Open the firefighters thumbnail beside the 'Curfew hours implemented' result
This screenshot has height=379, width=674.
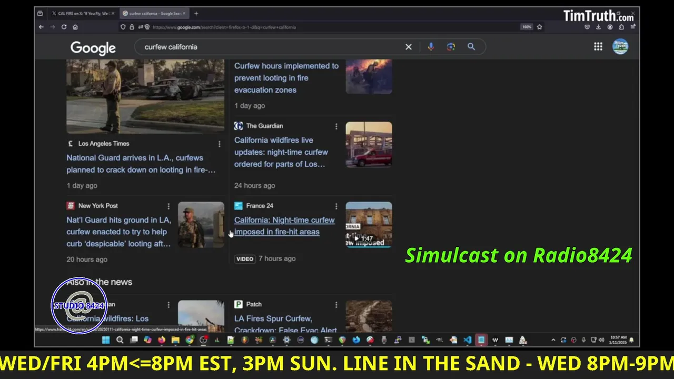369,77
